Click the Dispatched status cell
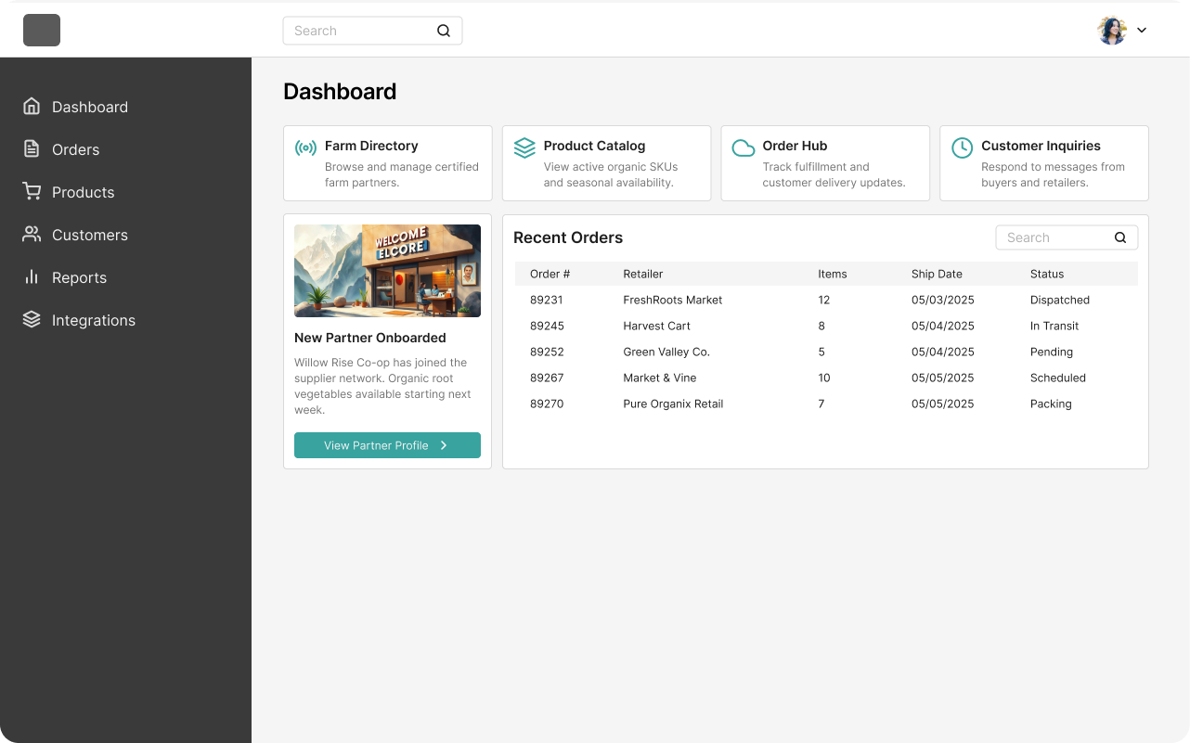 [x=1060, y=300]
